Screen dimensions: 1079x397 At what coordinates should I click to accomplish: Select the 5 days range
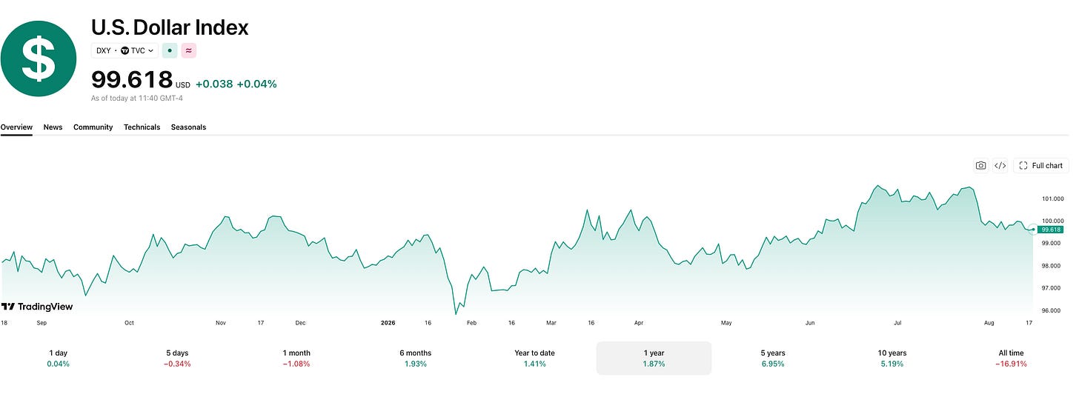click(x=178, y=358)
